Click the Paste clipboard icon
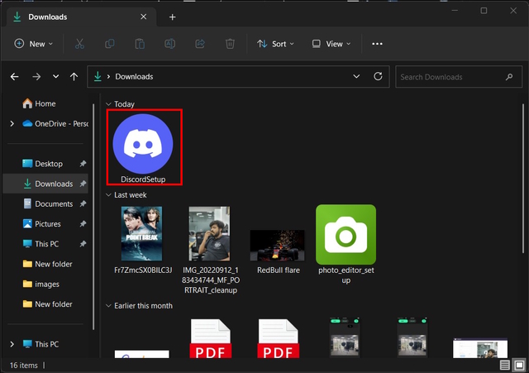The height and width of the screenshot is (373, 529). (140, 44)
